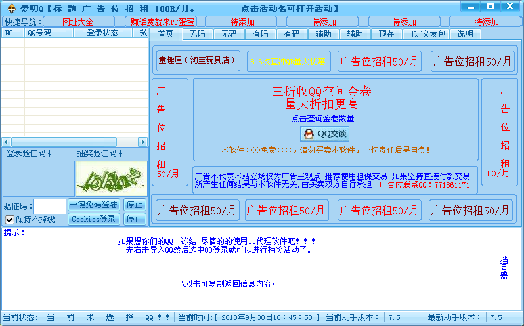Click the app icon in the title bar
The width and height of the screenshot is (524, 326).
[x=11, y=8]
